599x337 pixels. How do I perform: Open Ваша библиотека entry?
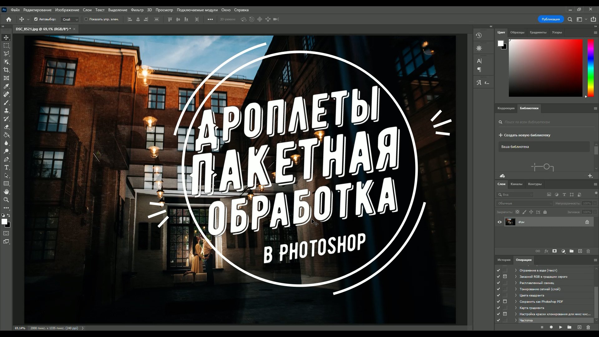[544, 147]
